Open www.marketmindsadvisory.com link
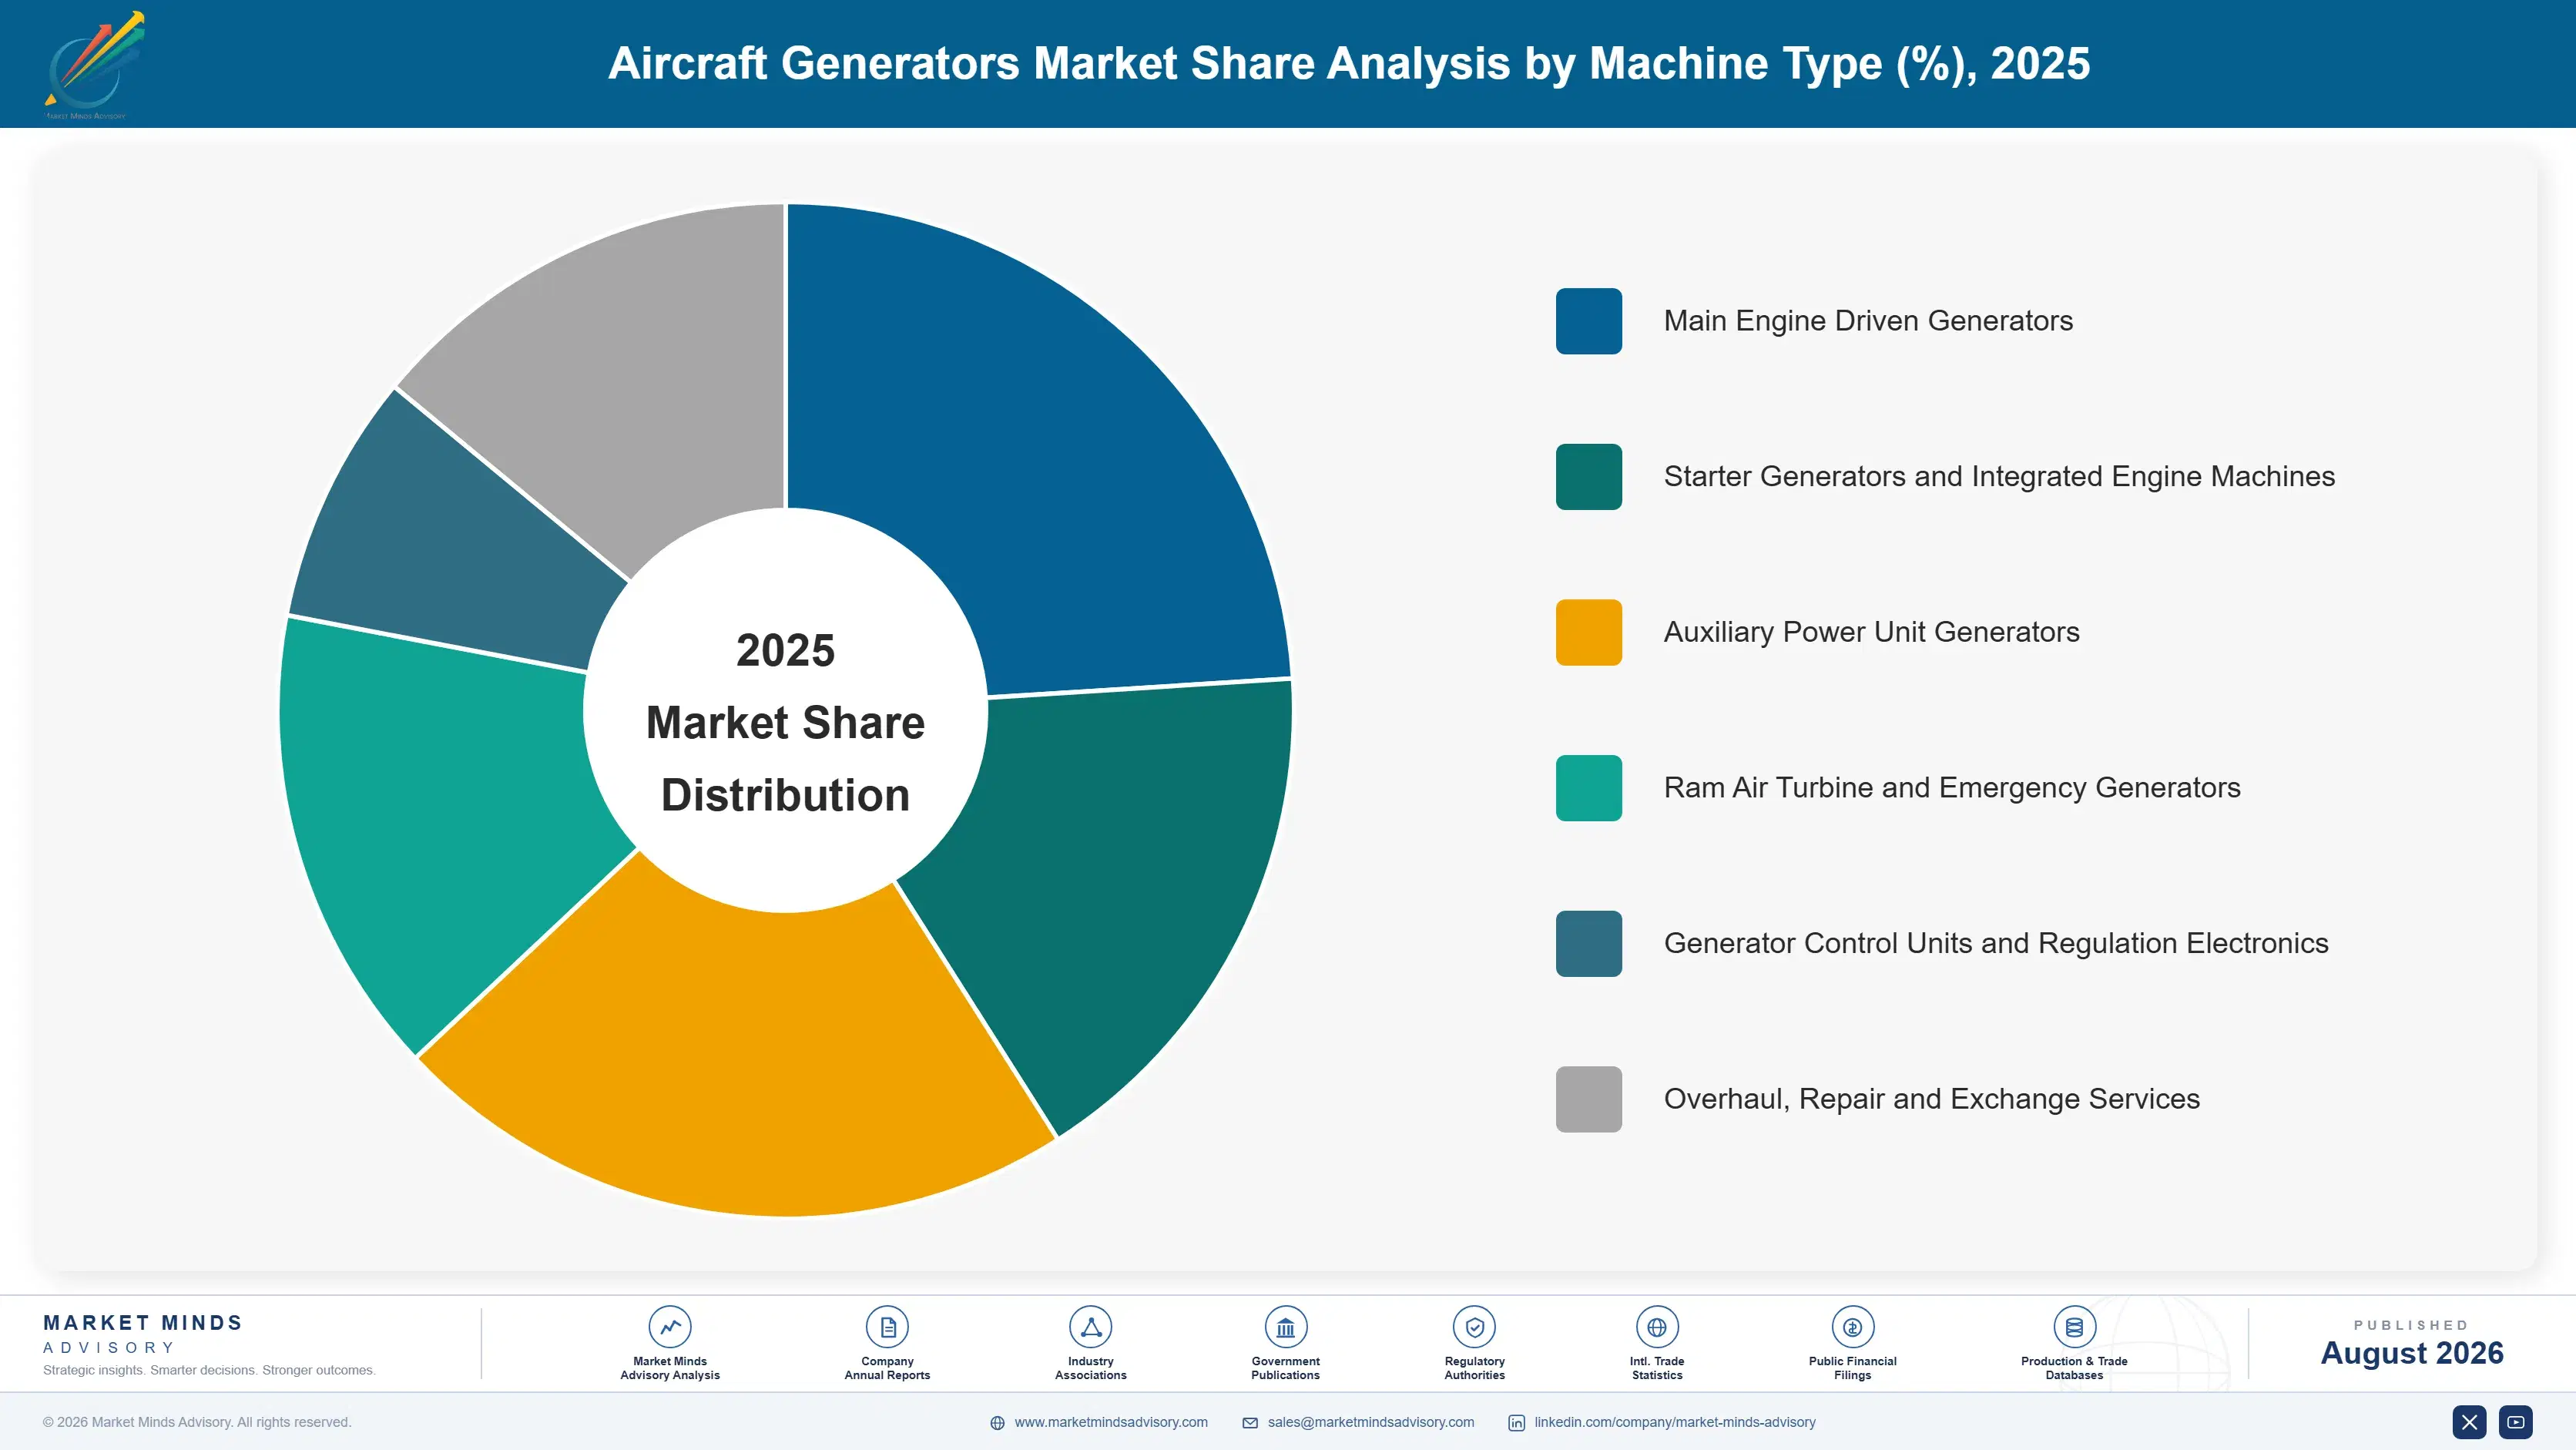The height and width of the screenshot is (1450, 2576). coord(1111,1422)
